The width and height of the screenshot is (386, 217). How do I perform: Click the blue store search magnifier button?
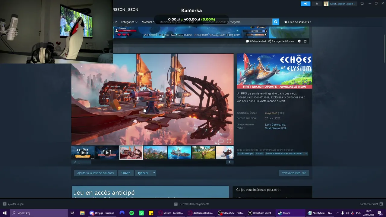coord(276,22)
